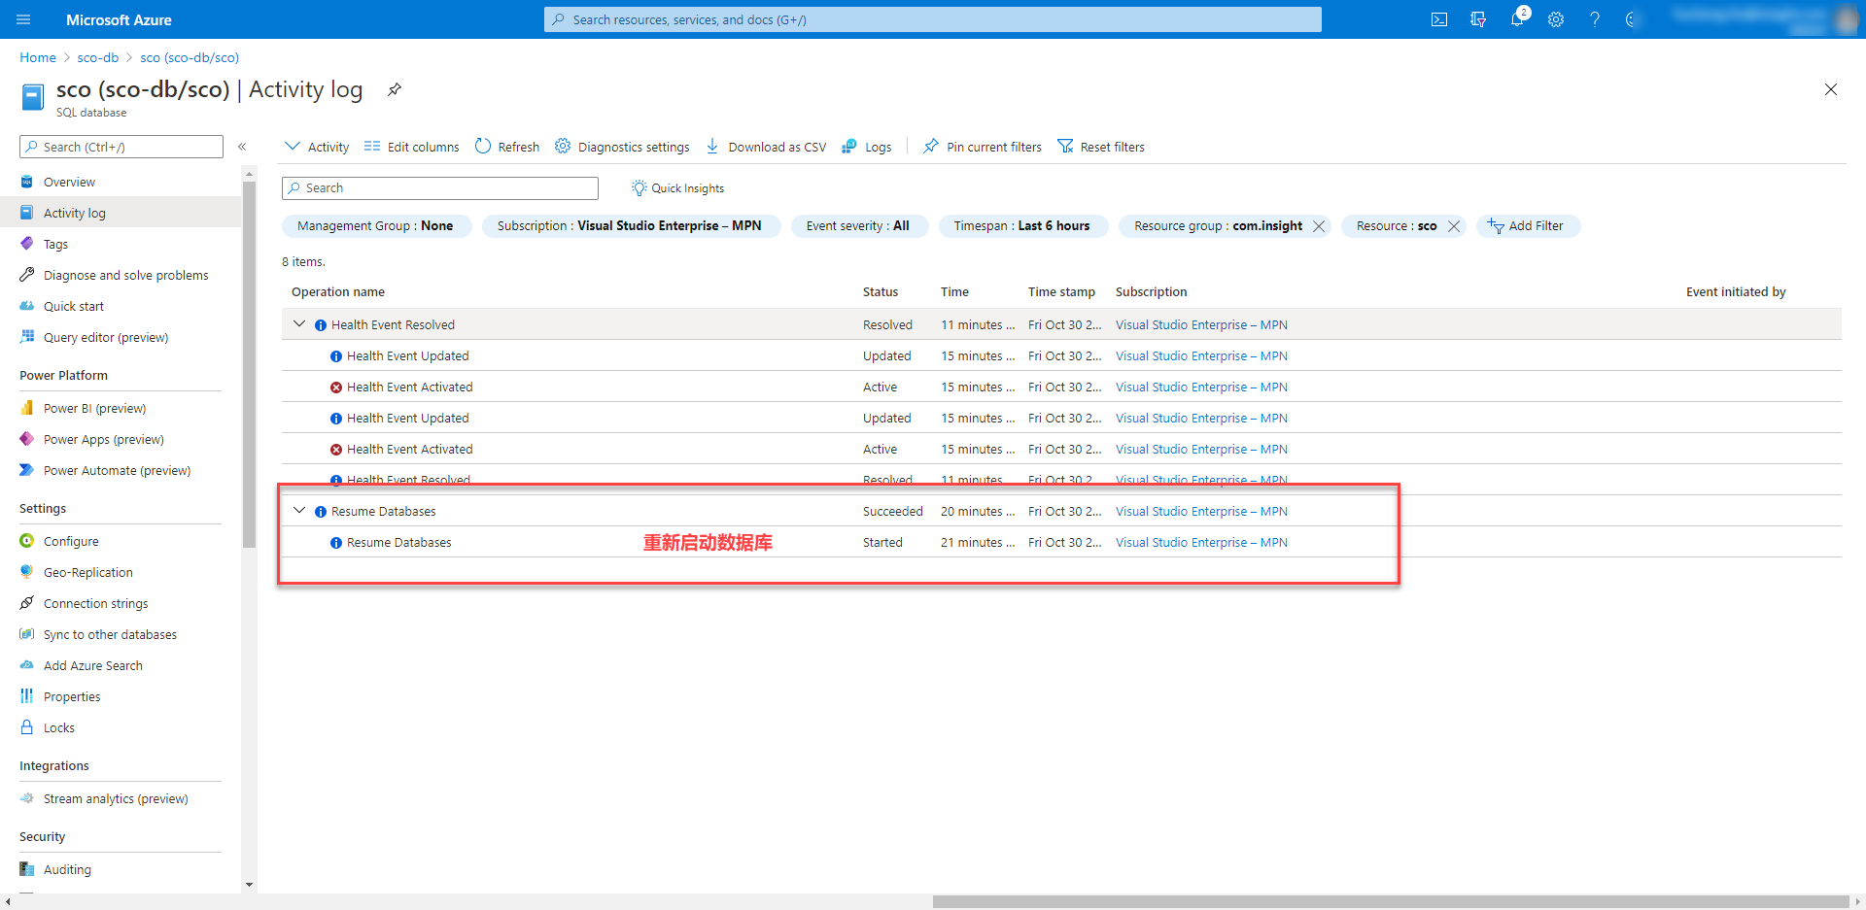The width and height of the screenshot is (1866, 910).
Task: Change the Event severity filter
Action: tap(858, 226)
